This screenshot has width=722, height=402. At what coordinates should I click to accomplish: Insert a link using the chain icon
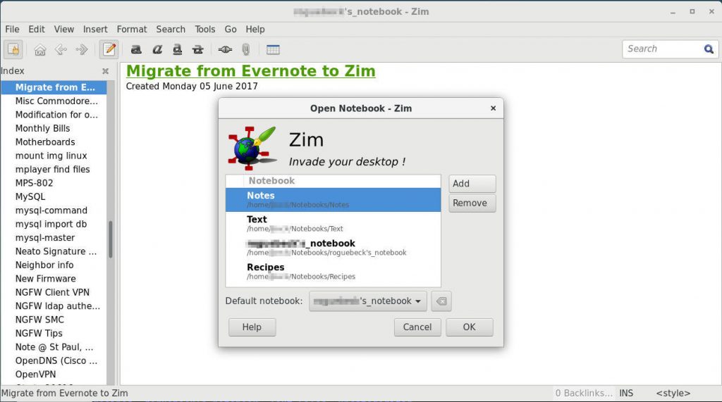coord(225,49)
